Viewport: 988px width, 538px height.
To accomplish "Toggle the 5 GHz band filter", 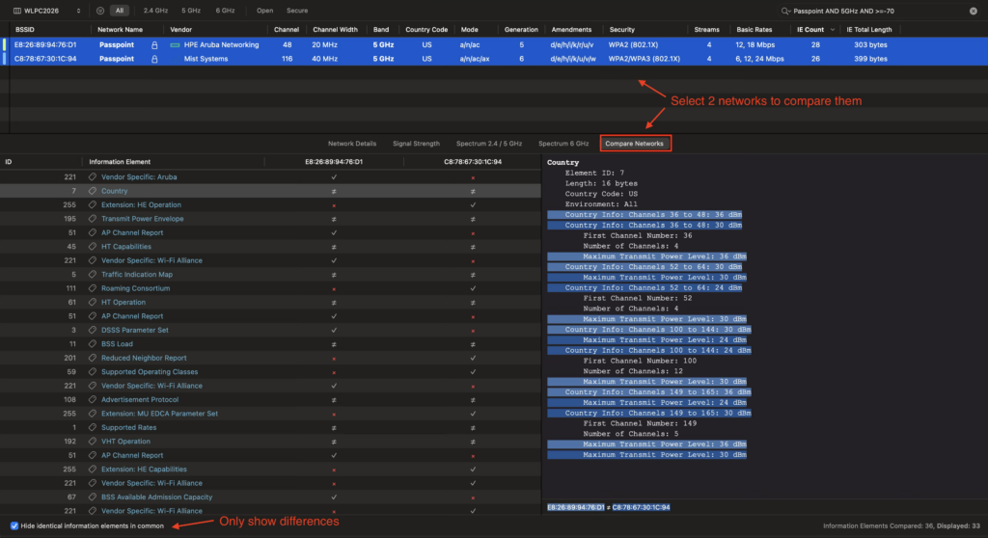I will [x=193, y=11].
